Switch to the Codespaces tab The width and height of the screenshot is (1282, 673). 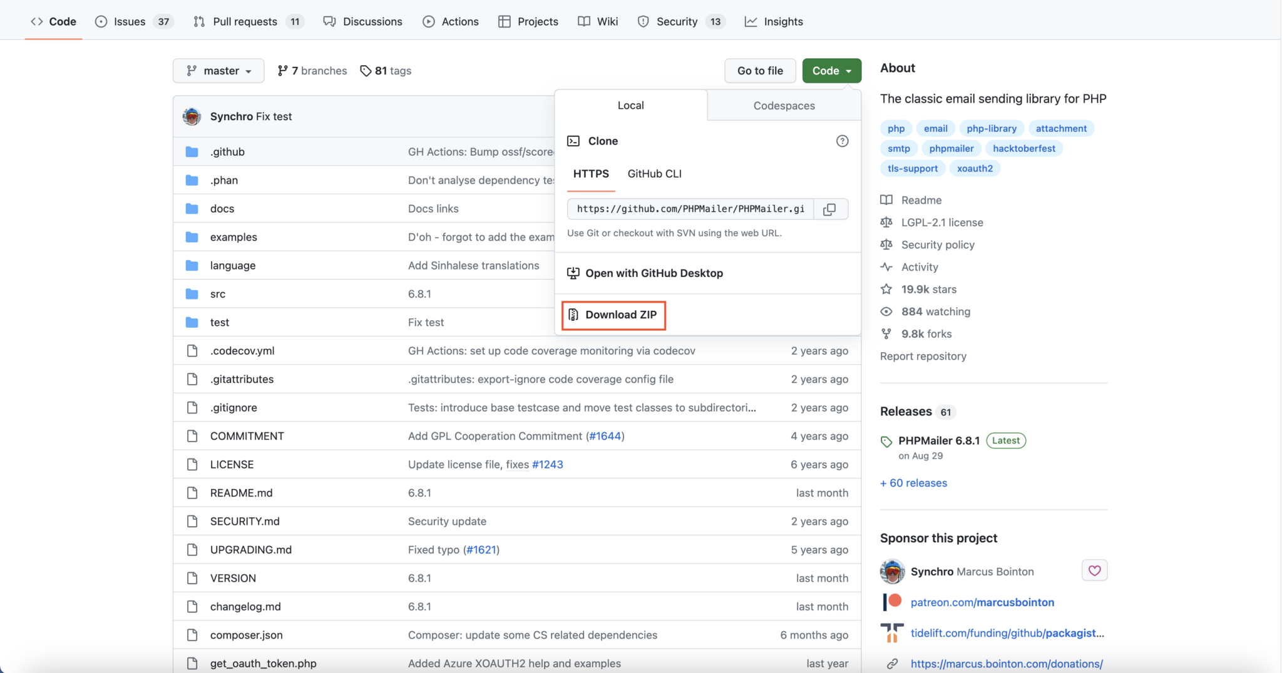[x=783, y=105]
